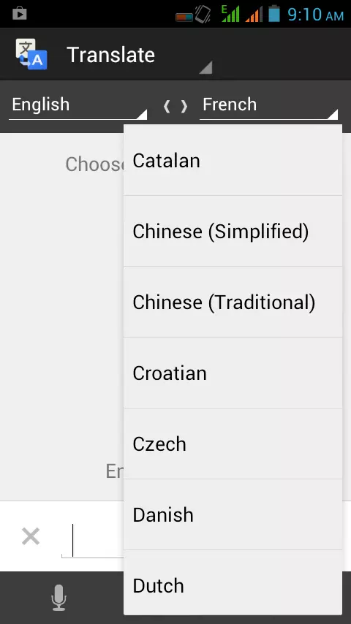Select Czech from the dropdown list
351x624 pixels.
233,444
